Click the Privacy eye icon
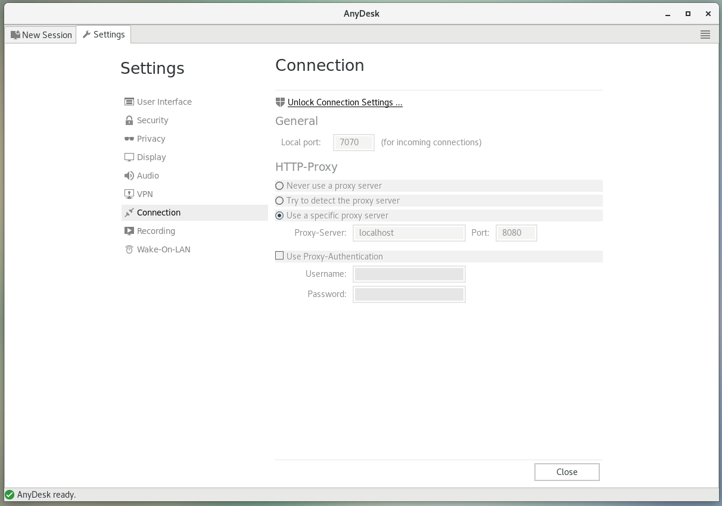This screenshot has height=506, width=722. 129,138
